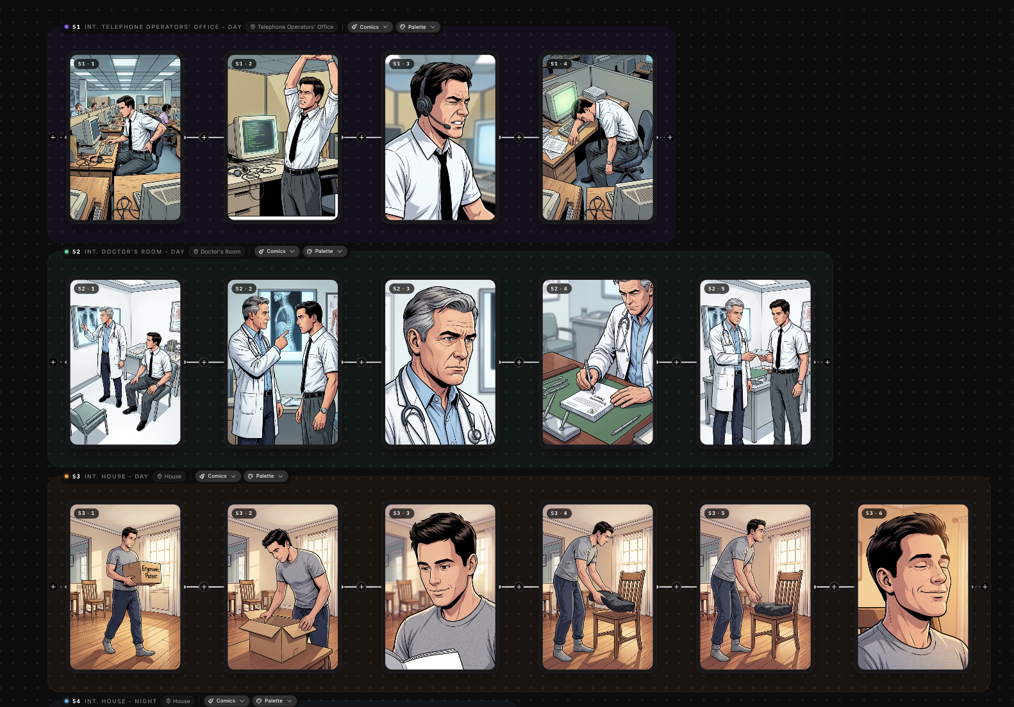This screenshot has height=707, width=1014.
Task: Add a shot before panel S1-1
Action: click(x=53, y=137)
